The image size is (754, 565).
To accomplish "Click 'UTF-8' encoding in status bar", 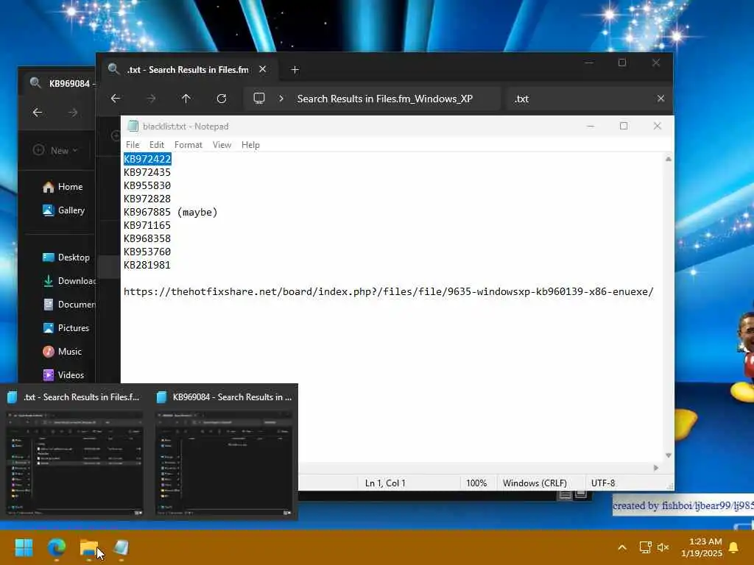I will tap(603, 483).
